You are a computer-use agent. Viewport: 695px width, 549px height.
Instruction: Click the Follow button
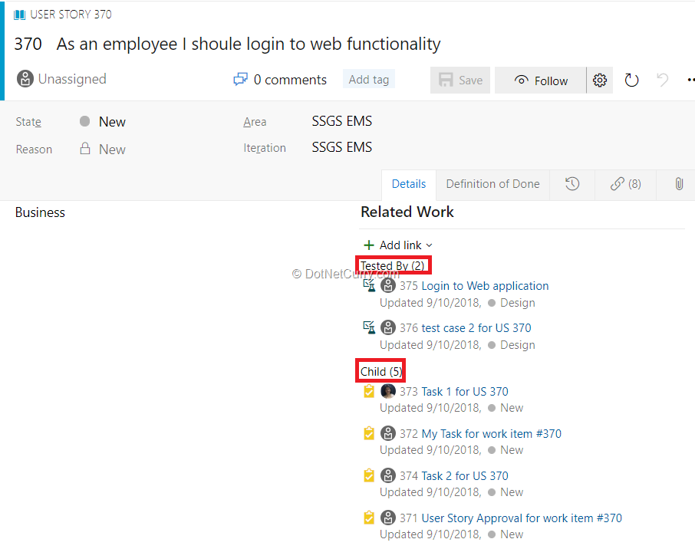(x=541, y=81)
